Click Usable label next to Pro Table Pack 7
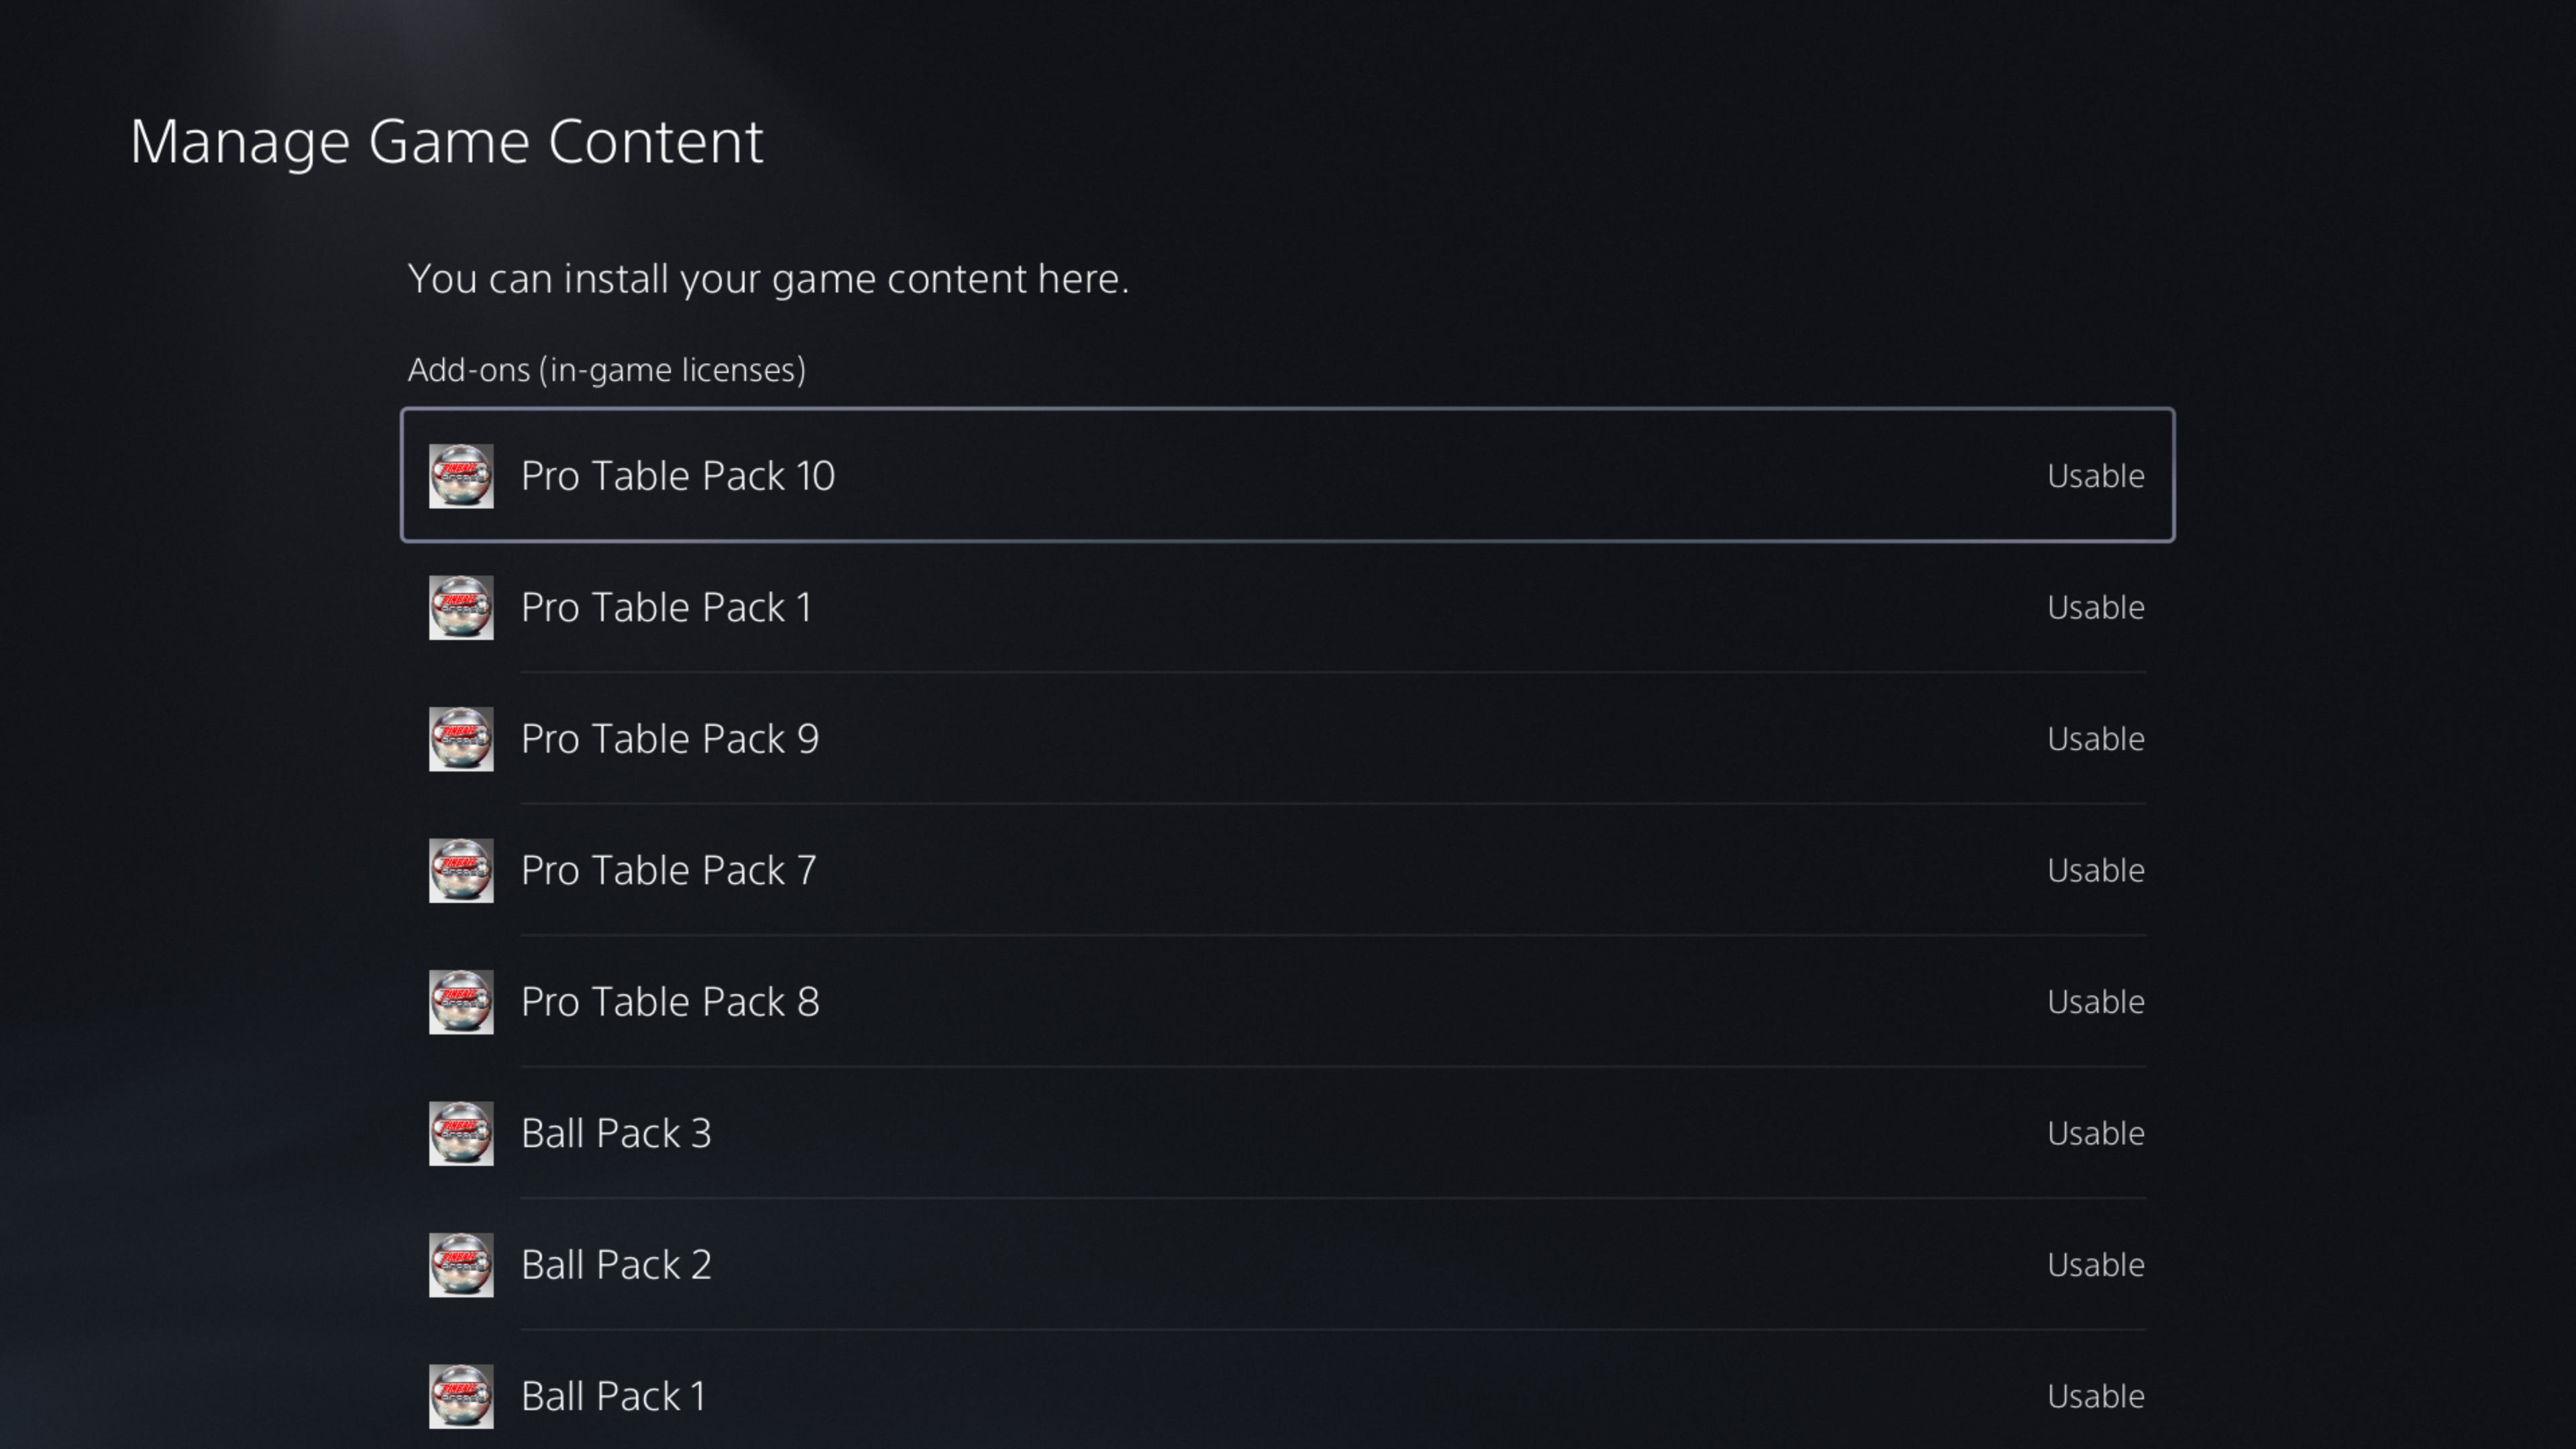Viewport: 2576px width, 1449px height. click(x=2095, y=870)
